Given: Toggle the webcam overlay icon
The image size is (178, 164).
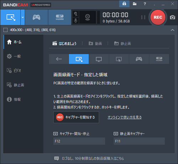Looking at the screenshot, I should point(88,17).
